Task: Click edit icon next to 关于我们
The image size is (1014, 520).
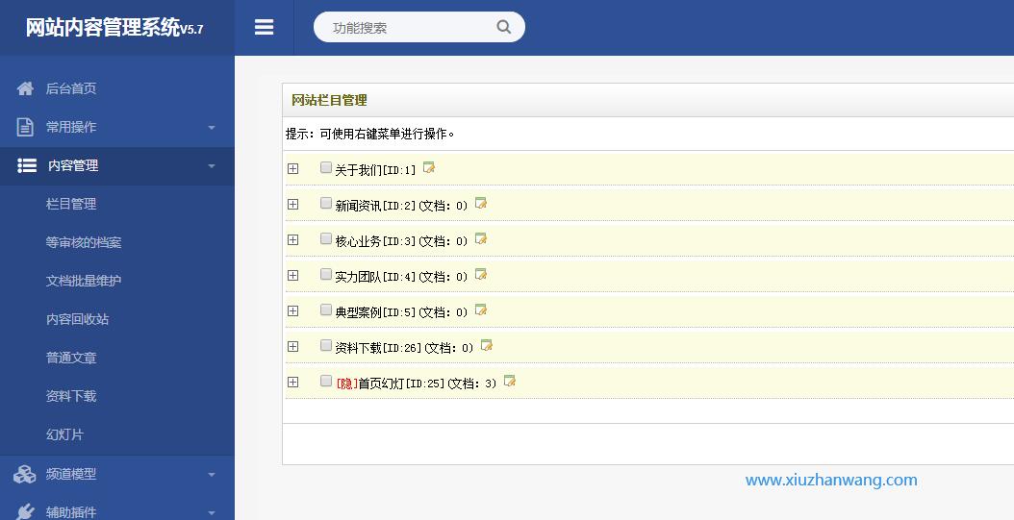Action: pos(429,168)
